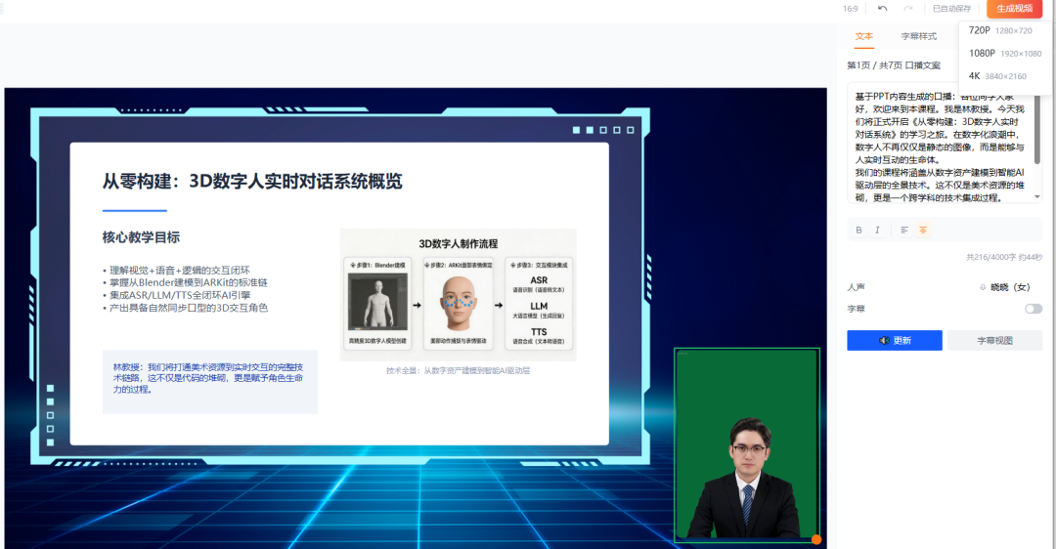Click caption 技术全景：从数字资产建模到智能AI驱动层
Screen dimensions: 1056x549
point(458,370)
